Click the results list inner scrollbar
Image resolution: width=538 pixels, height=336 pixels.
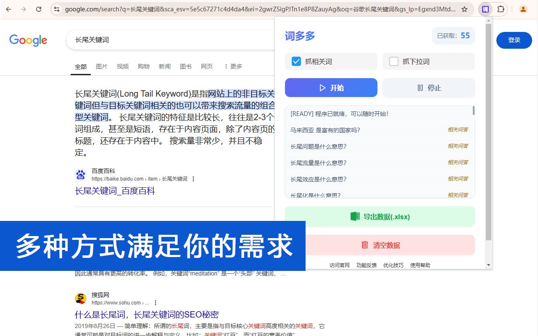pyautogui.click(x=474, y=110)
